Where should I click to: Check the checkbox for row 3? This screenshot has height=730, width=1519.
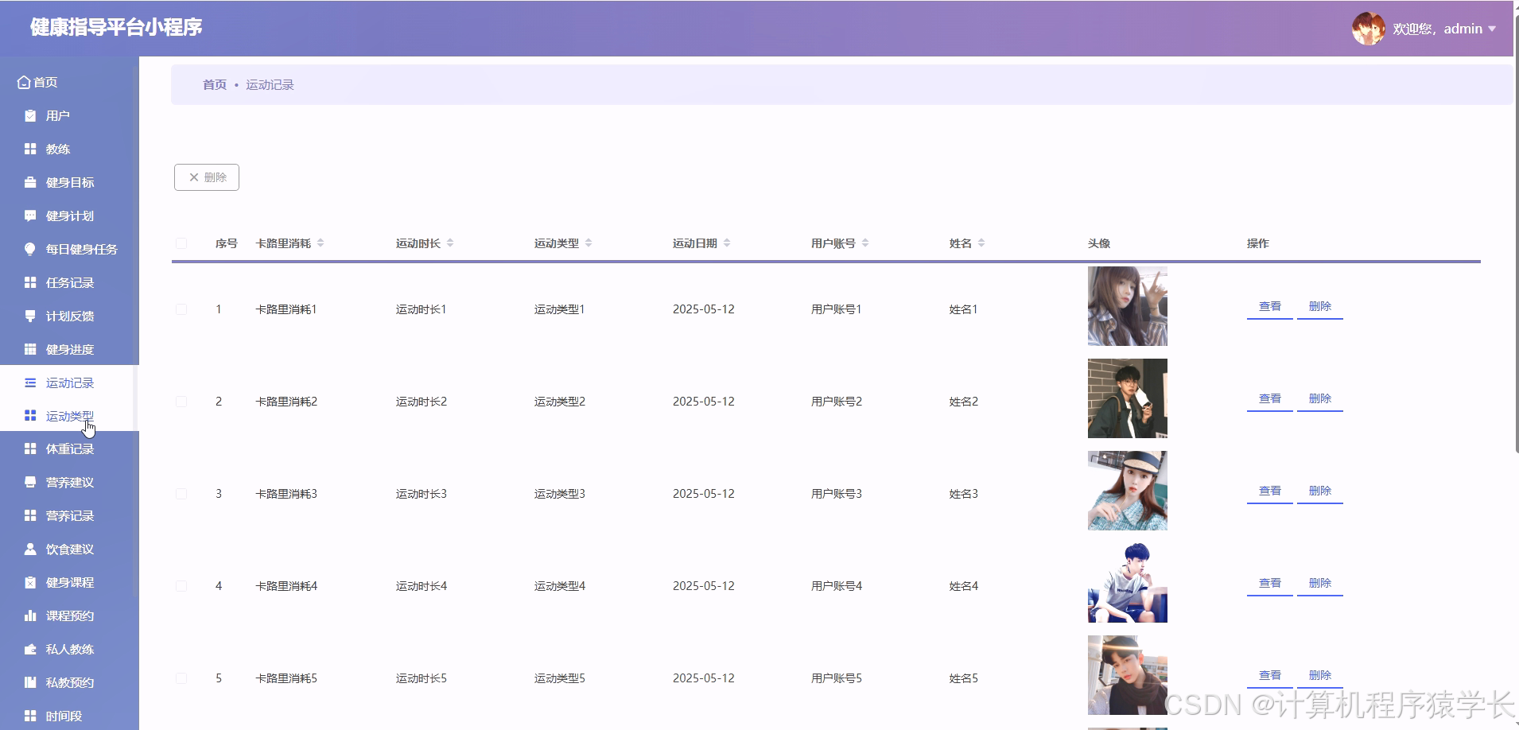tap(181, 493)
